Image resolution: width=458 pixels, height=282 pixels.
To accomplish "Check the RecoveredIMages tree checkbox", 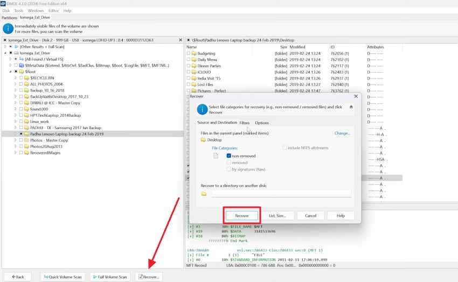I will coord(21,152).
